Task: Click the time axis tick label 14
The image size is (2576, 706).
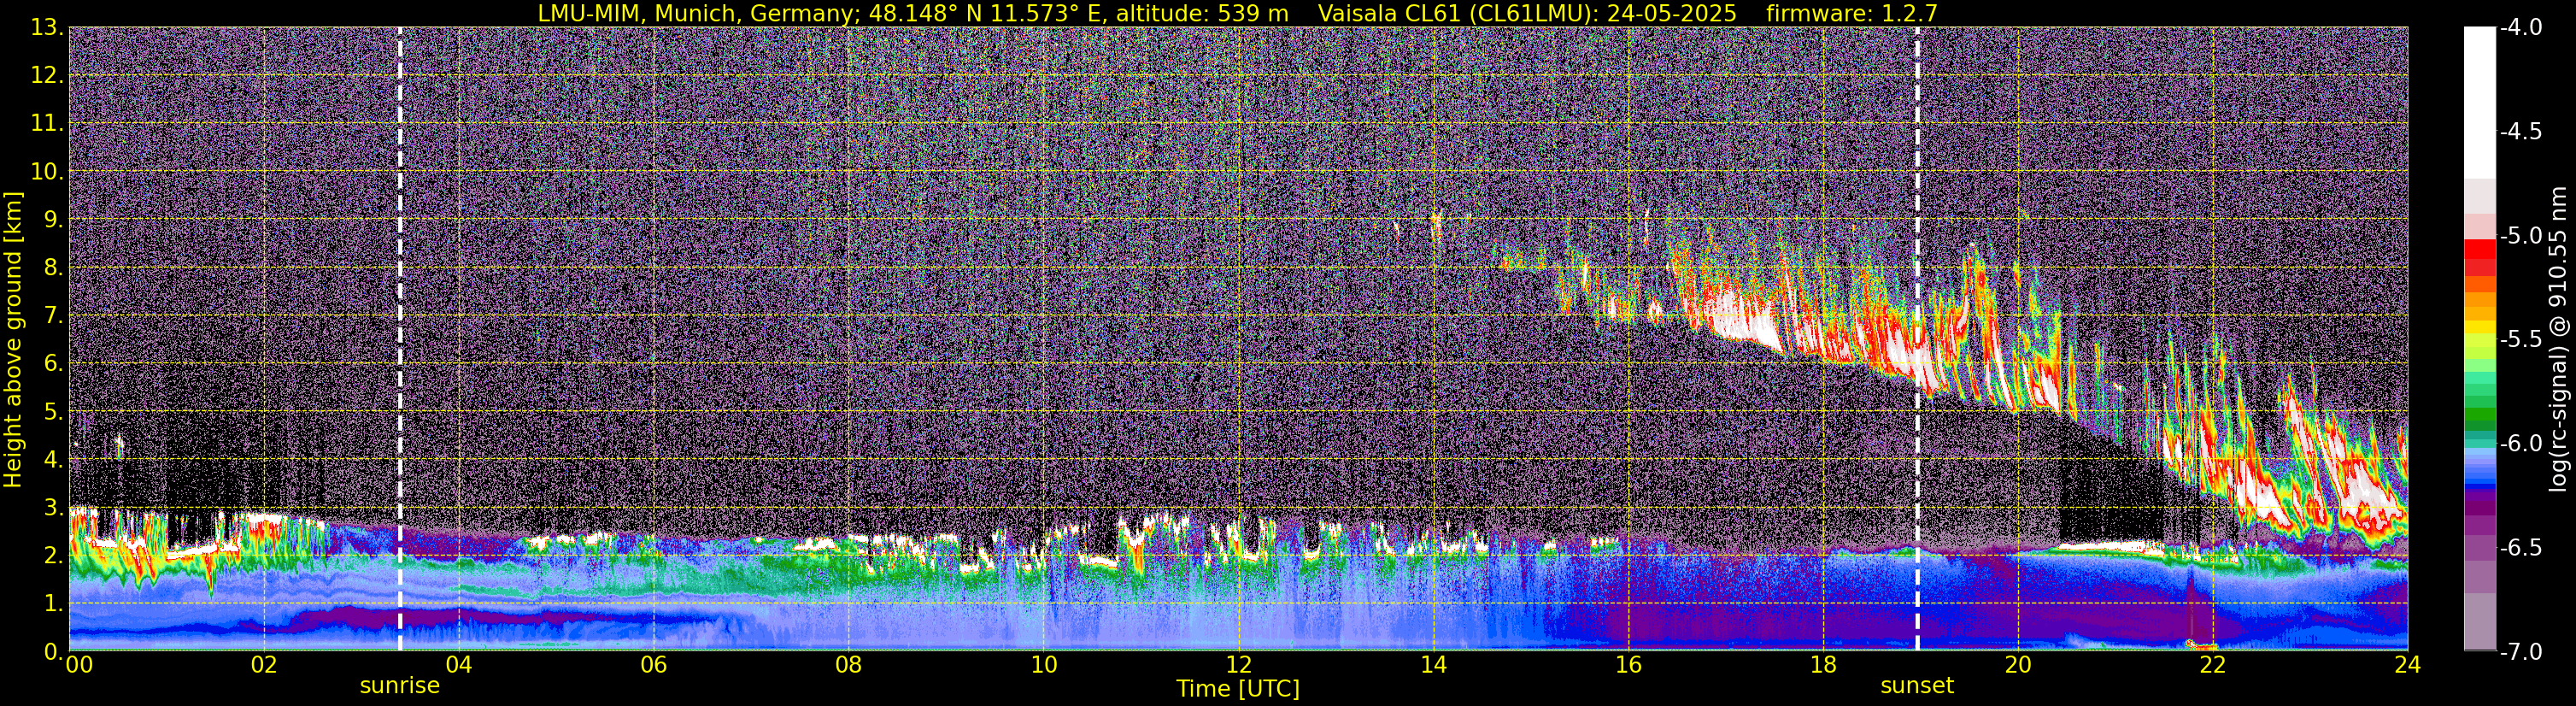Action: pos(1434,665)
